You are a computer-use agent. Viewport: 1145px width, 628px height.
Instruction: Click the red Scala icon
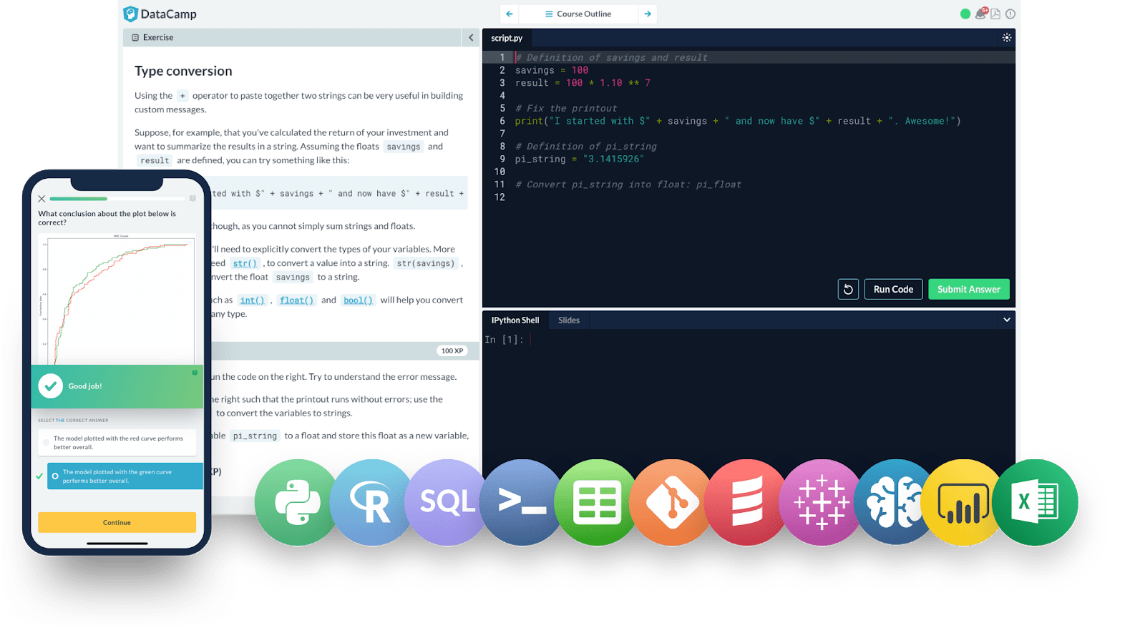tap(746, 502)
